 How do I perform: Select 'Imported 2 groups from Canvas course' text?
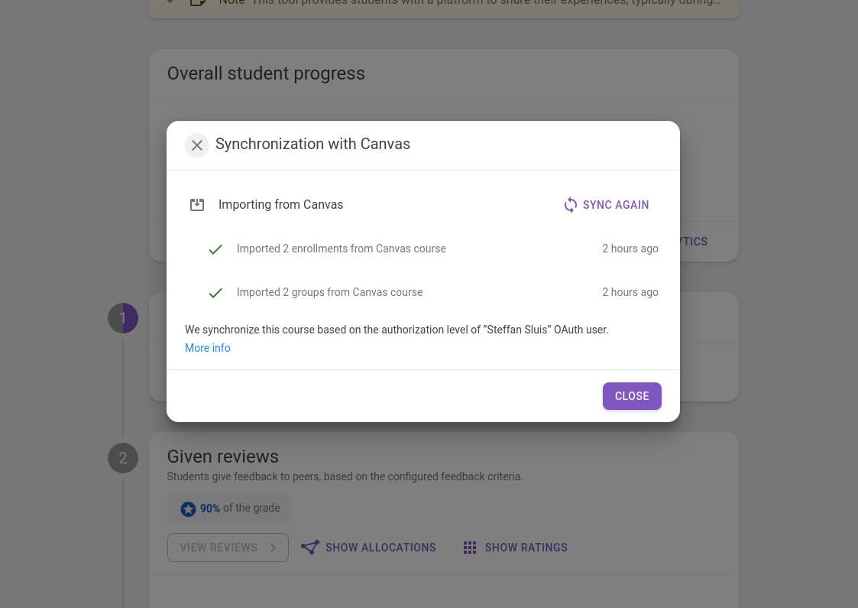pyautogui.click(x=329, y=292)
